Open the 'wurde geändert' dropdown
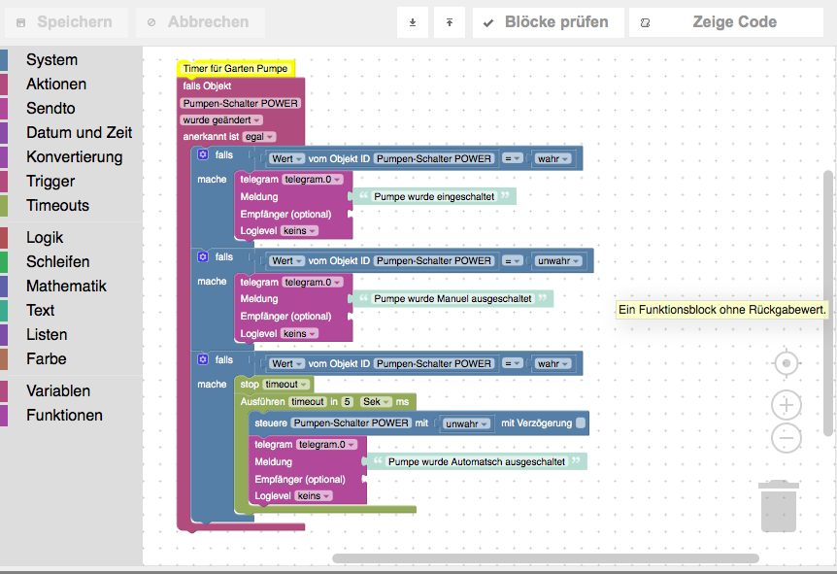The width and height of the screenshot is (837, 574). point(221,120)
